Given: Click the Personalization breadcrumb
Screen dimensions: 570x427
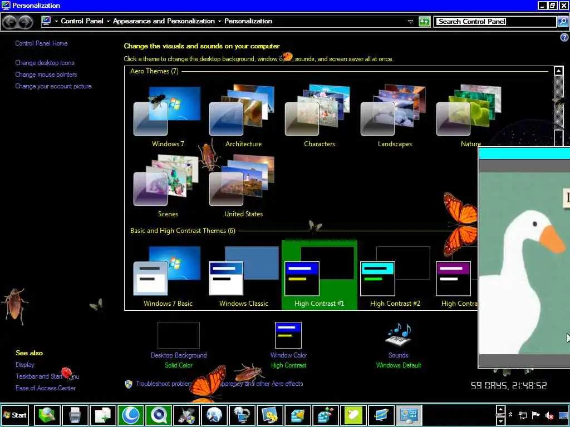Looking at the screenshot, I should point(248,21).
